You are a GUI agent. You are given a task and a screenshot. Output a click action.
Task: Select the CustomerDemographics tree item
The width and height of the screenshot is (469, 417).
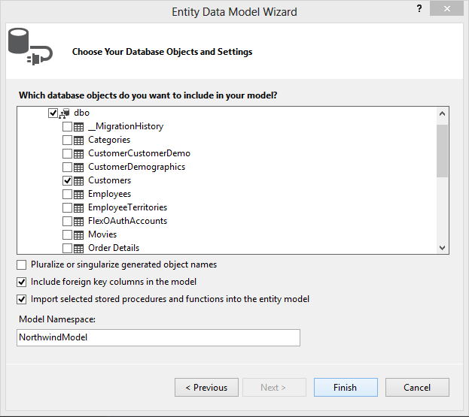point(136,167)
